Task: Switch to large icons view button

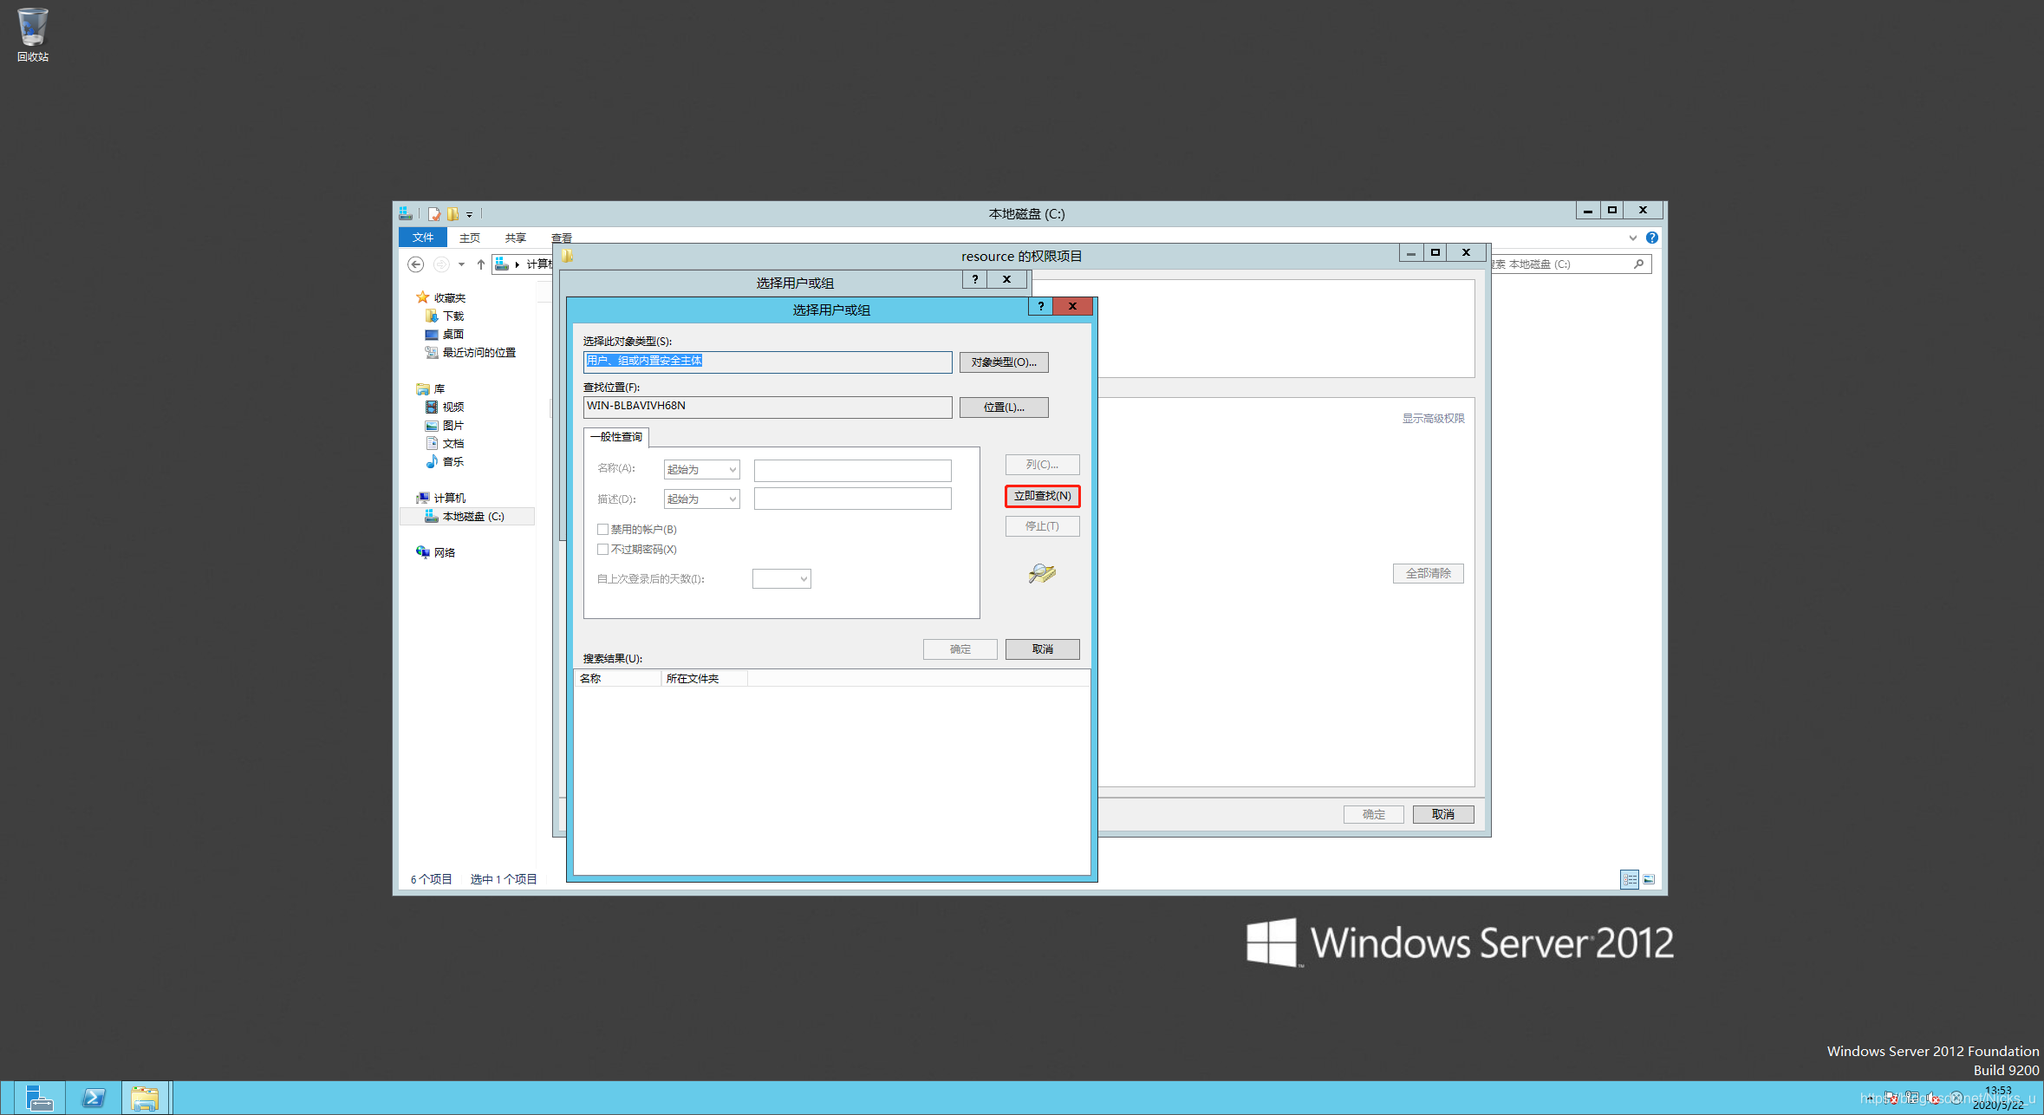Action: (x=1649, y=879)
